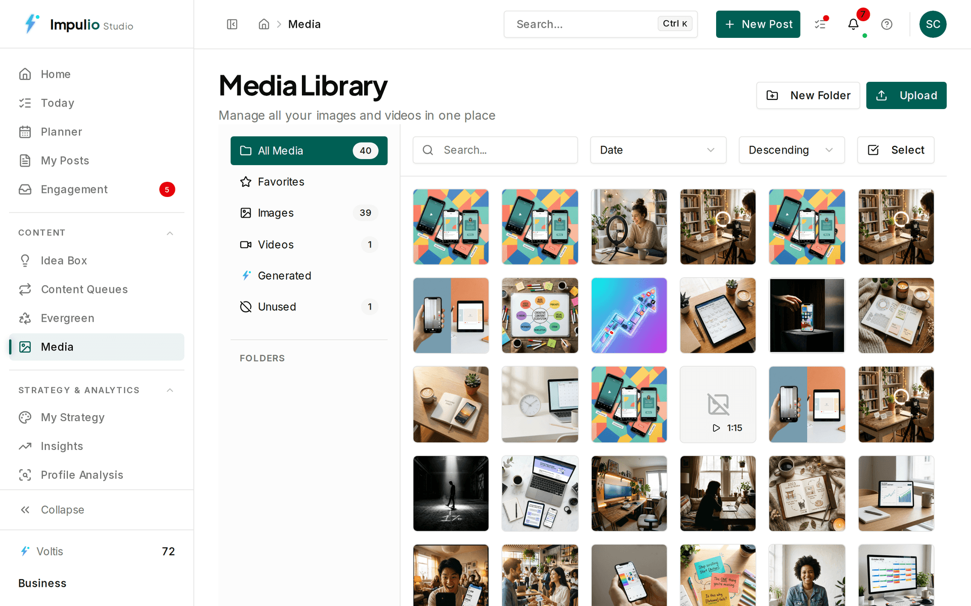
Task: Click the Unused media icon
Action: [246, 307]
